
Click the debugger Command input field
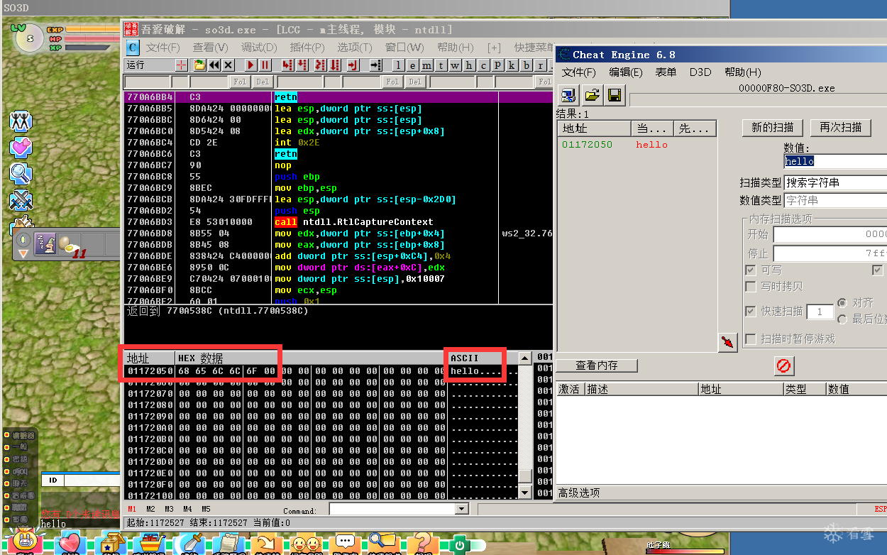coord(392,509)
